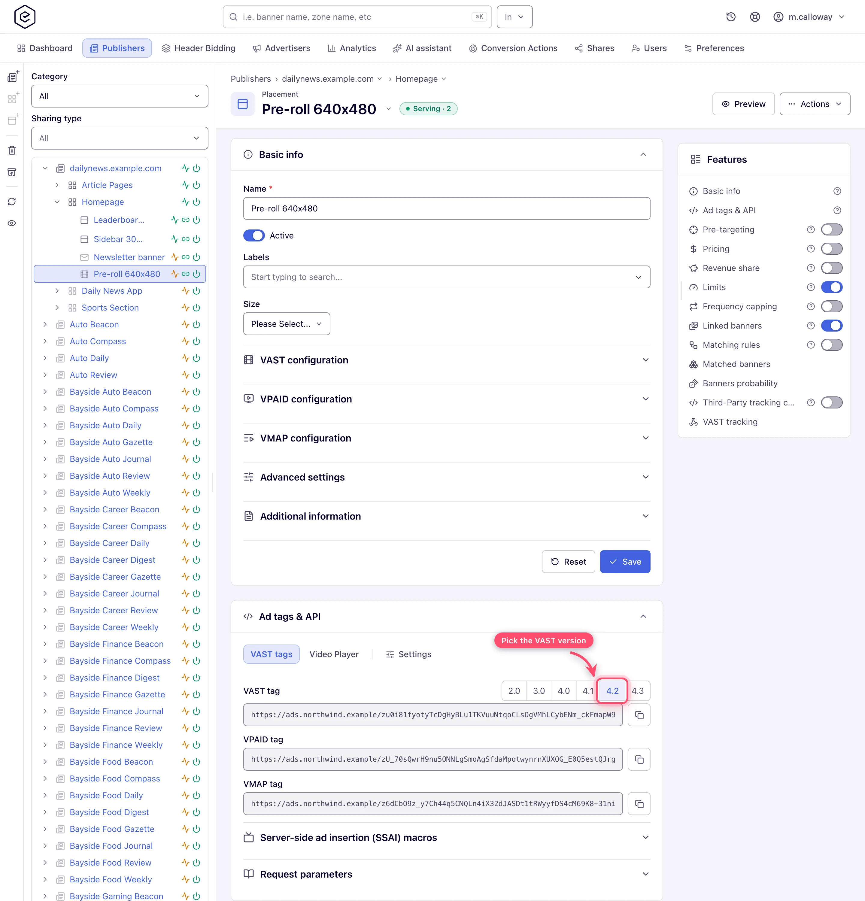
Task: Enable the Frequency capping toggle
Action: 832,307
